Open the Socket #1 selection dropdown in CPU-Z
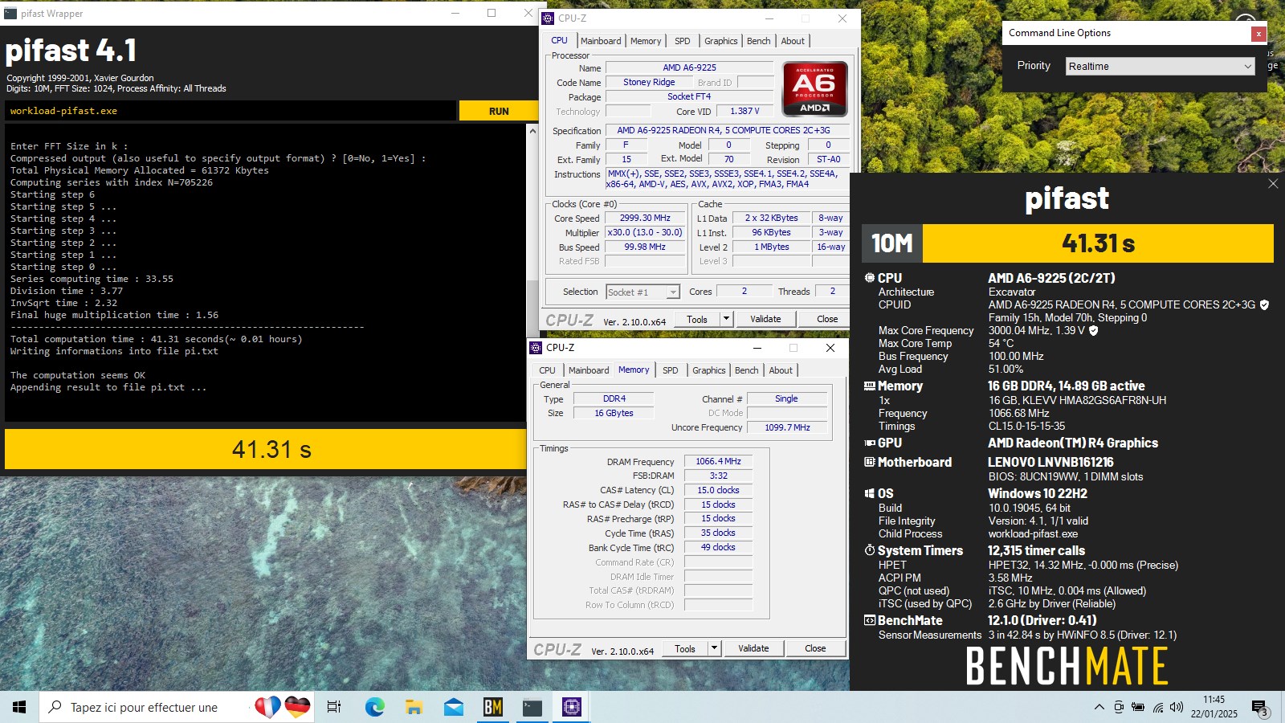 click(x=643, y=292)
